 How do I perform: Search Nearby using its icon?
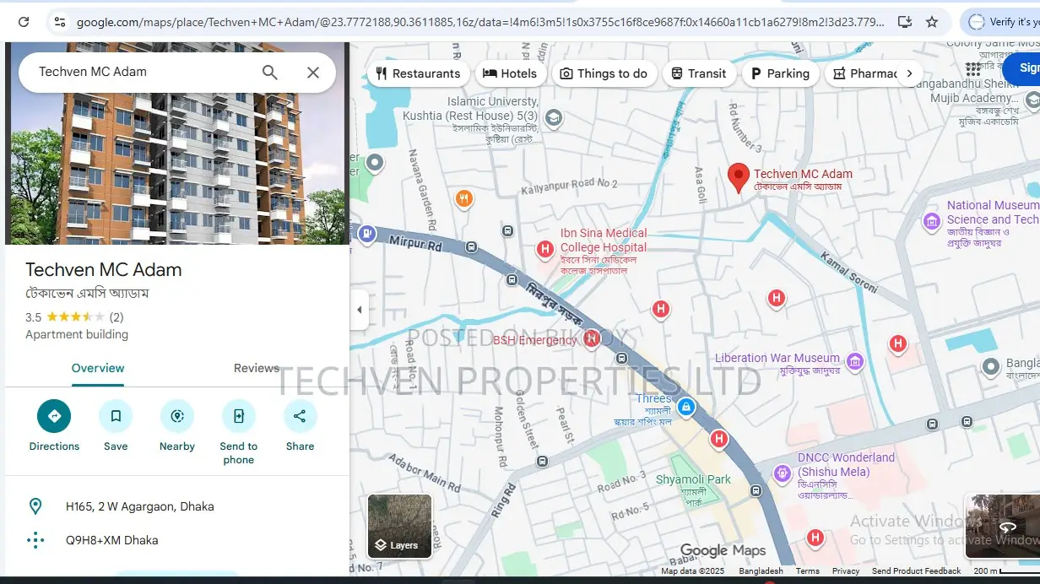(x=177, y=416)
